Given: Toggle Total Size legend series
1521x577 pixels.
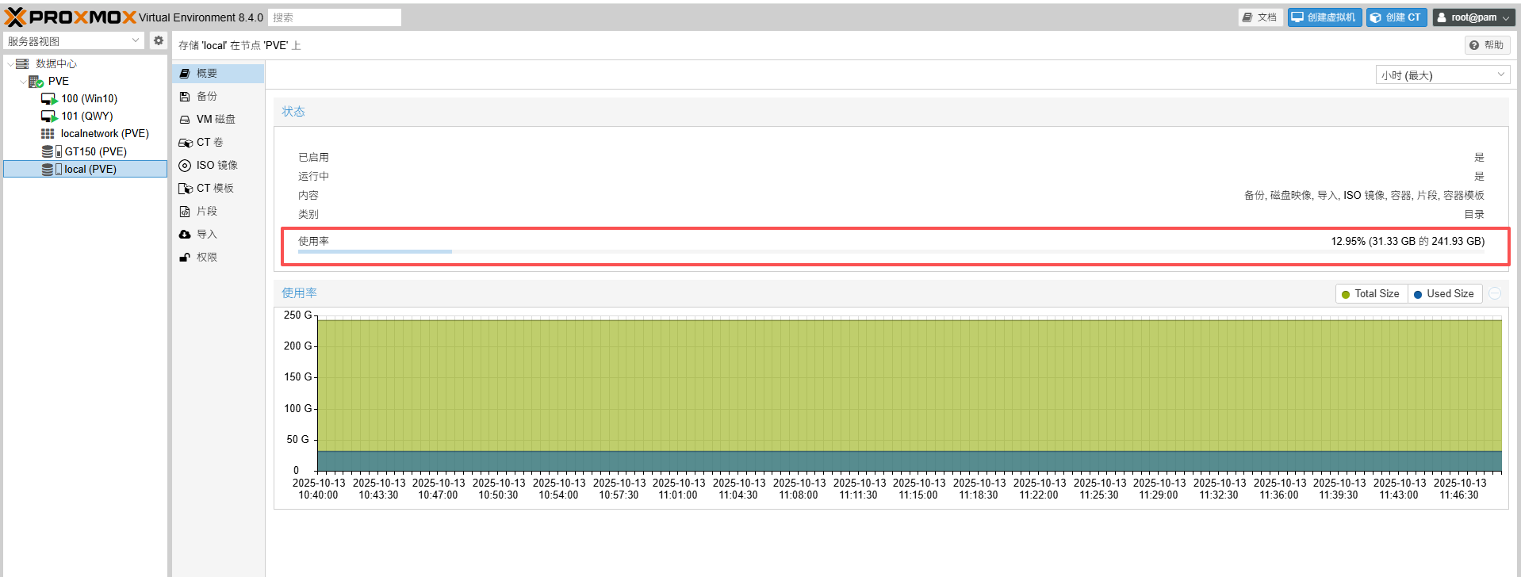Looking at the screenshot, I should pyautogui.click(x=1370, y=294).
